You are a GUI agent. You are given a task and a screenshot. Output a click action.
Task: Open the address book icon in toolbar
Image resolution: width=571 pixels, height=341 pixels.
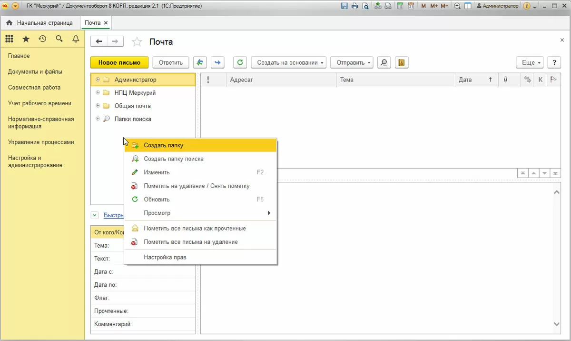coord(401,62)
